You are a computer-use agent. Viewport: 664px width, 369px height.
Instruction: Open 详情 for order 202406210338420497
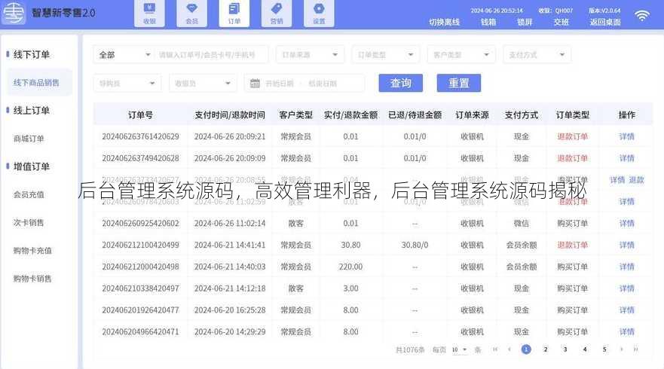[x=627, y=288]
